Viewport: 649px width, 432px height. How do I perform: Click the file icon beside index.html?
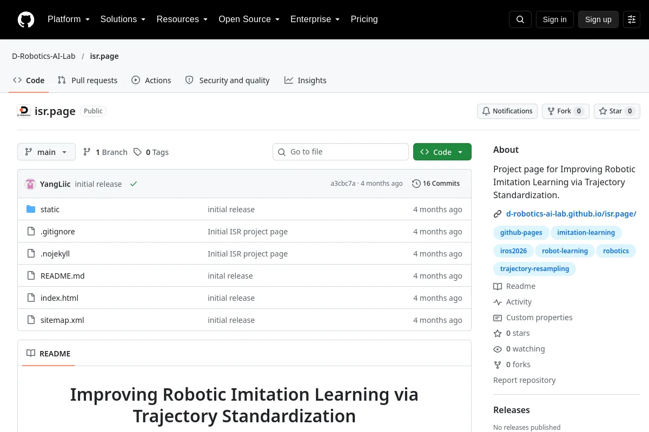[31, 298]
